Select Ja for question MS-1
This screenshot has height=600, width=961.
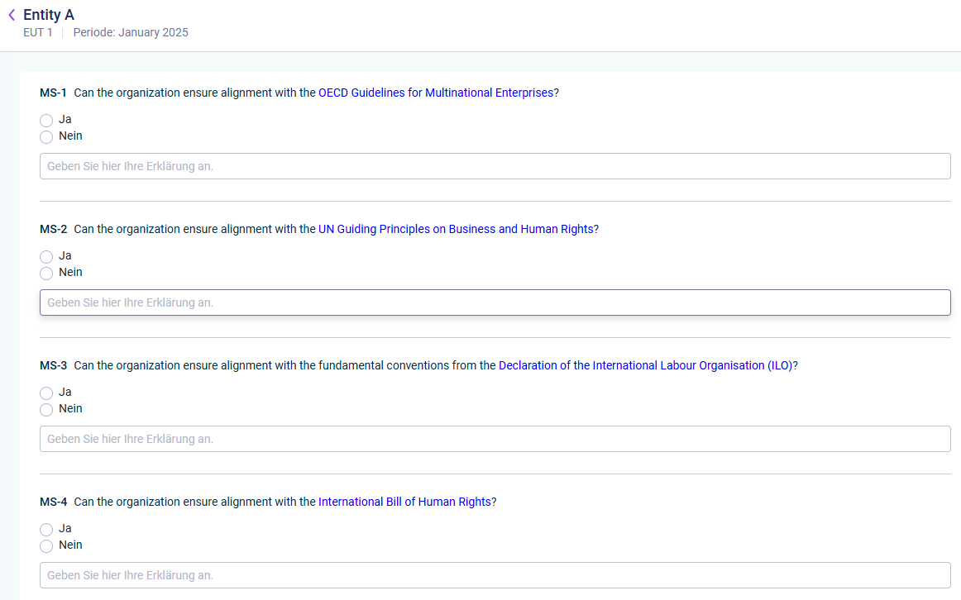click(x=46, y=120)
